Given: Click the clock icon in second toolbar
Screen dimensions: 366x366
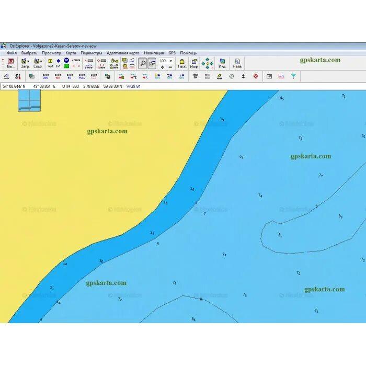Looking at the screenshot, I should point(231,76).
